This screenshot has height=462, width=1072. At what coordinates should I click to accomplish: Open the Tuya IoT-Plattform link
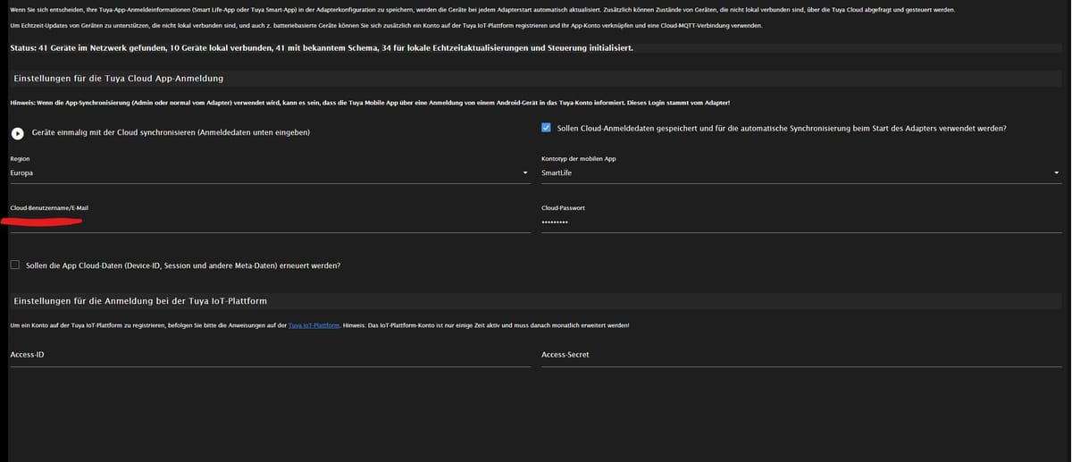314,325
